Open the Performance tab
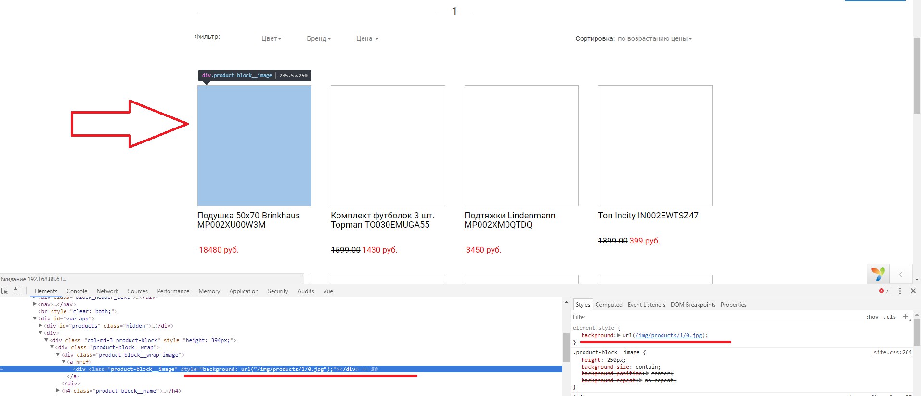 [173, 291]
